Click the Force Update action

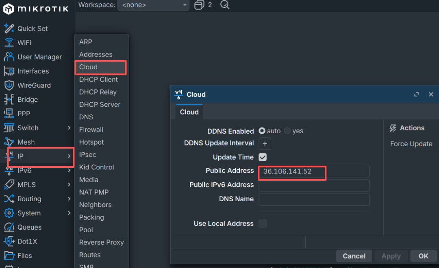click(411, 144)
